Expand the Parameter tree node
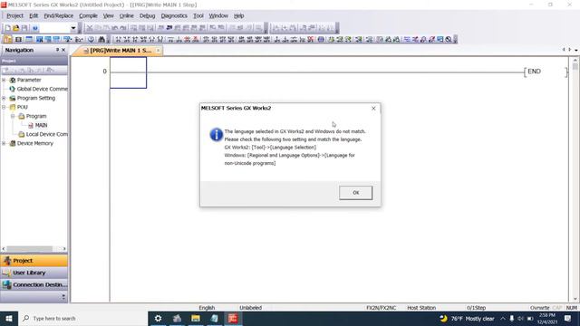Viewport: 580px width, 326px height. pyautogui.click(x=4, y=80)
